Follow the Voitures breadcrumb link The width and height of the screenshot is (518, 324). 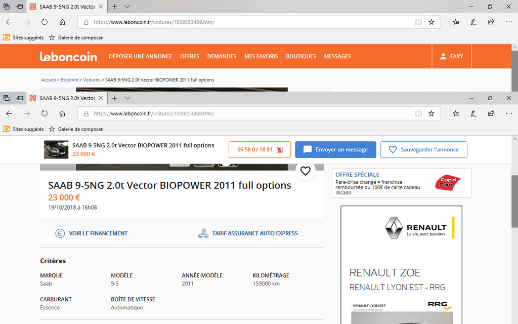(x=92, y=80)
